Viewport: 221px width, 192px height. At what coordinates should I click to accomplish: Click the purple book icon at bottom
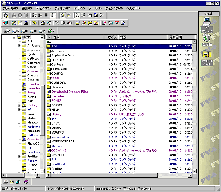click(x=26, y=182)
